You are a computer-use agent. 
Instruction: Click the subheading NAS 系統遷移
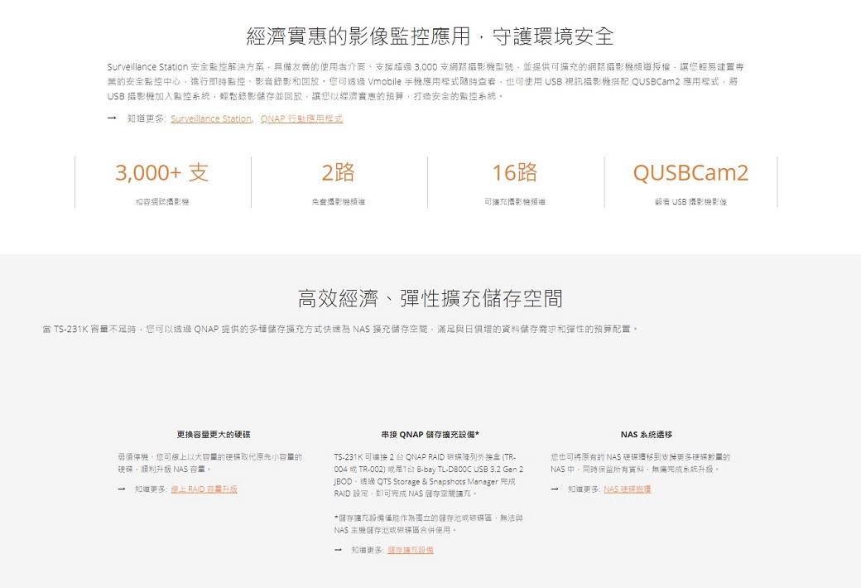647,435
